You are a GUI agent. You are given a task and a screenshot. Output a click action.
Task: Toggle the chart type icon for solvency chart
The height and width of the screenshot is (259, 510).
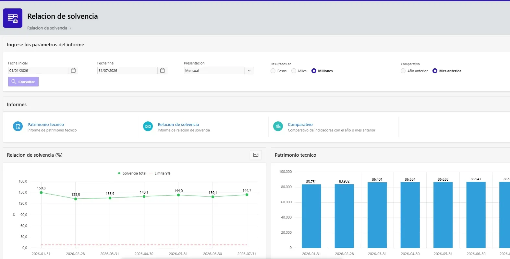[x=256, y=155]
